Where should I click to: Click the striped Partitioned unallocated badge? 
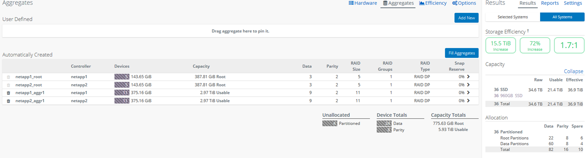pyautogui.click(x=330, y=124)
